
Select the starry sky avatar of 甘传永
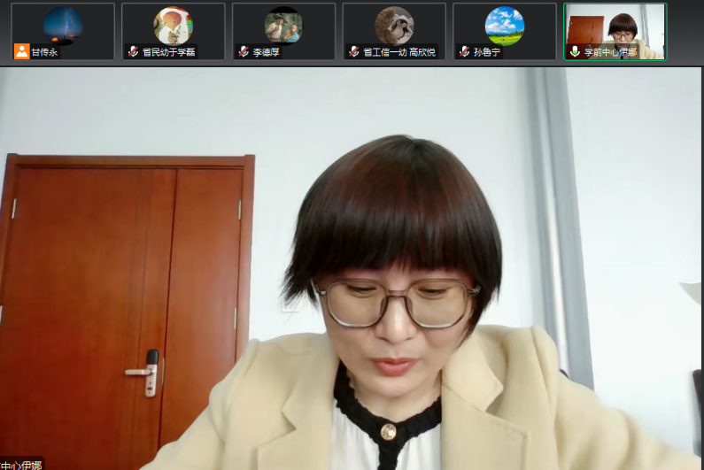point(63,26)
